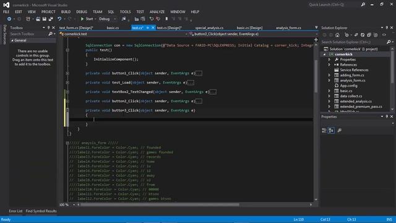396x223 pixels.
Task: Switch to the test_form.cs [Design] tab
Action: pos(76,28)
